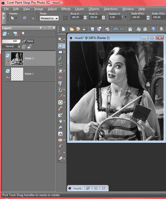166x199 pixels.
Task: Select the Warp Brush tool
Action: [60, 152]
